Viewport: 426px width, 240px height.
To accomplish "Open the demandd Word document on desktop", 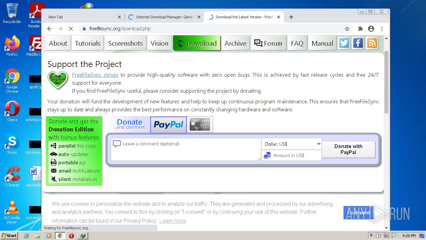I will click(x=34, y=177).
